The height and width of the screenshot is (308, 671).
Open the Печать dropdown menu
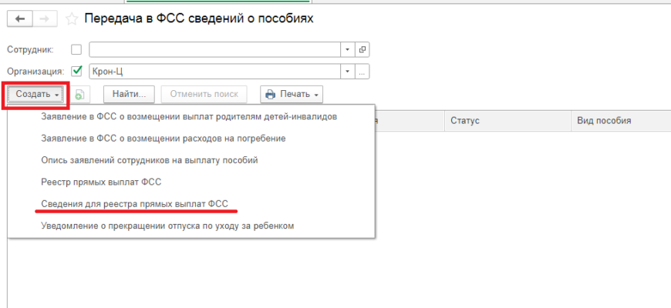pyautogui.click(x=292, y=95)
